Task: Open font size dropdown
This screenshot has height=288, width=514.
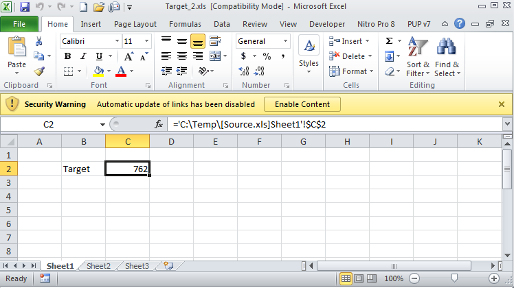Action: pos(146,41)
